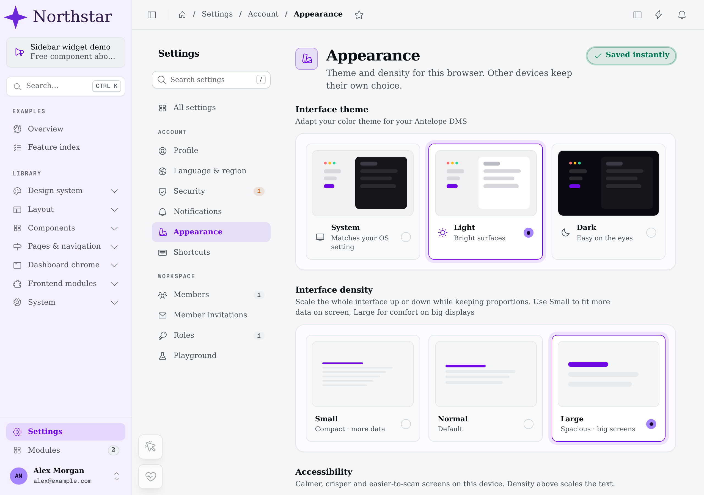Expand the Layout section chevron
704x495 pixels.
114,210
